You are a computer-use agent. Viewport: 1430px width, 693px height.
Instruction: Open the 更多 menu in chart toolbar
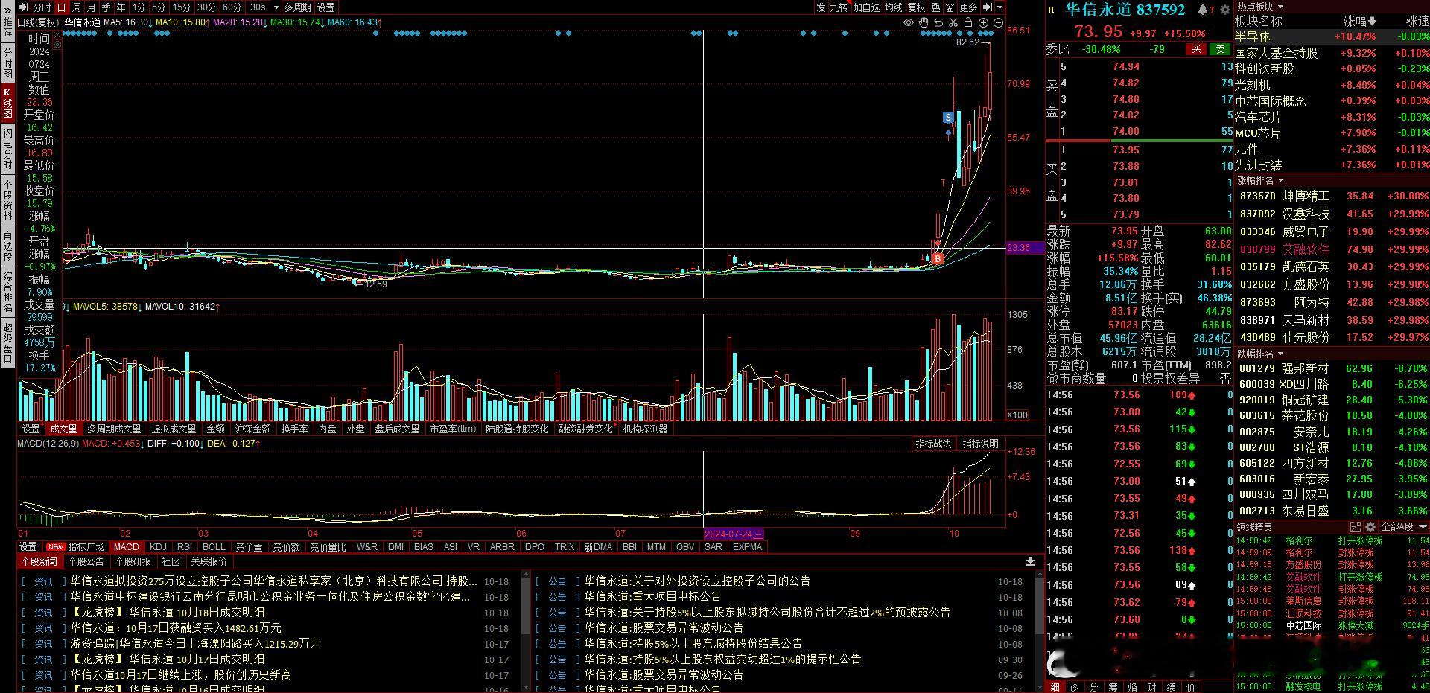tap(968, 7)
